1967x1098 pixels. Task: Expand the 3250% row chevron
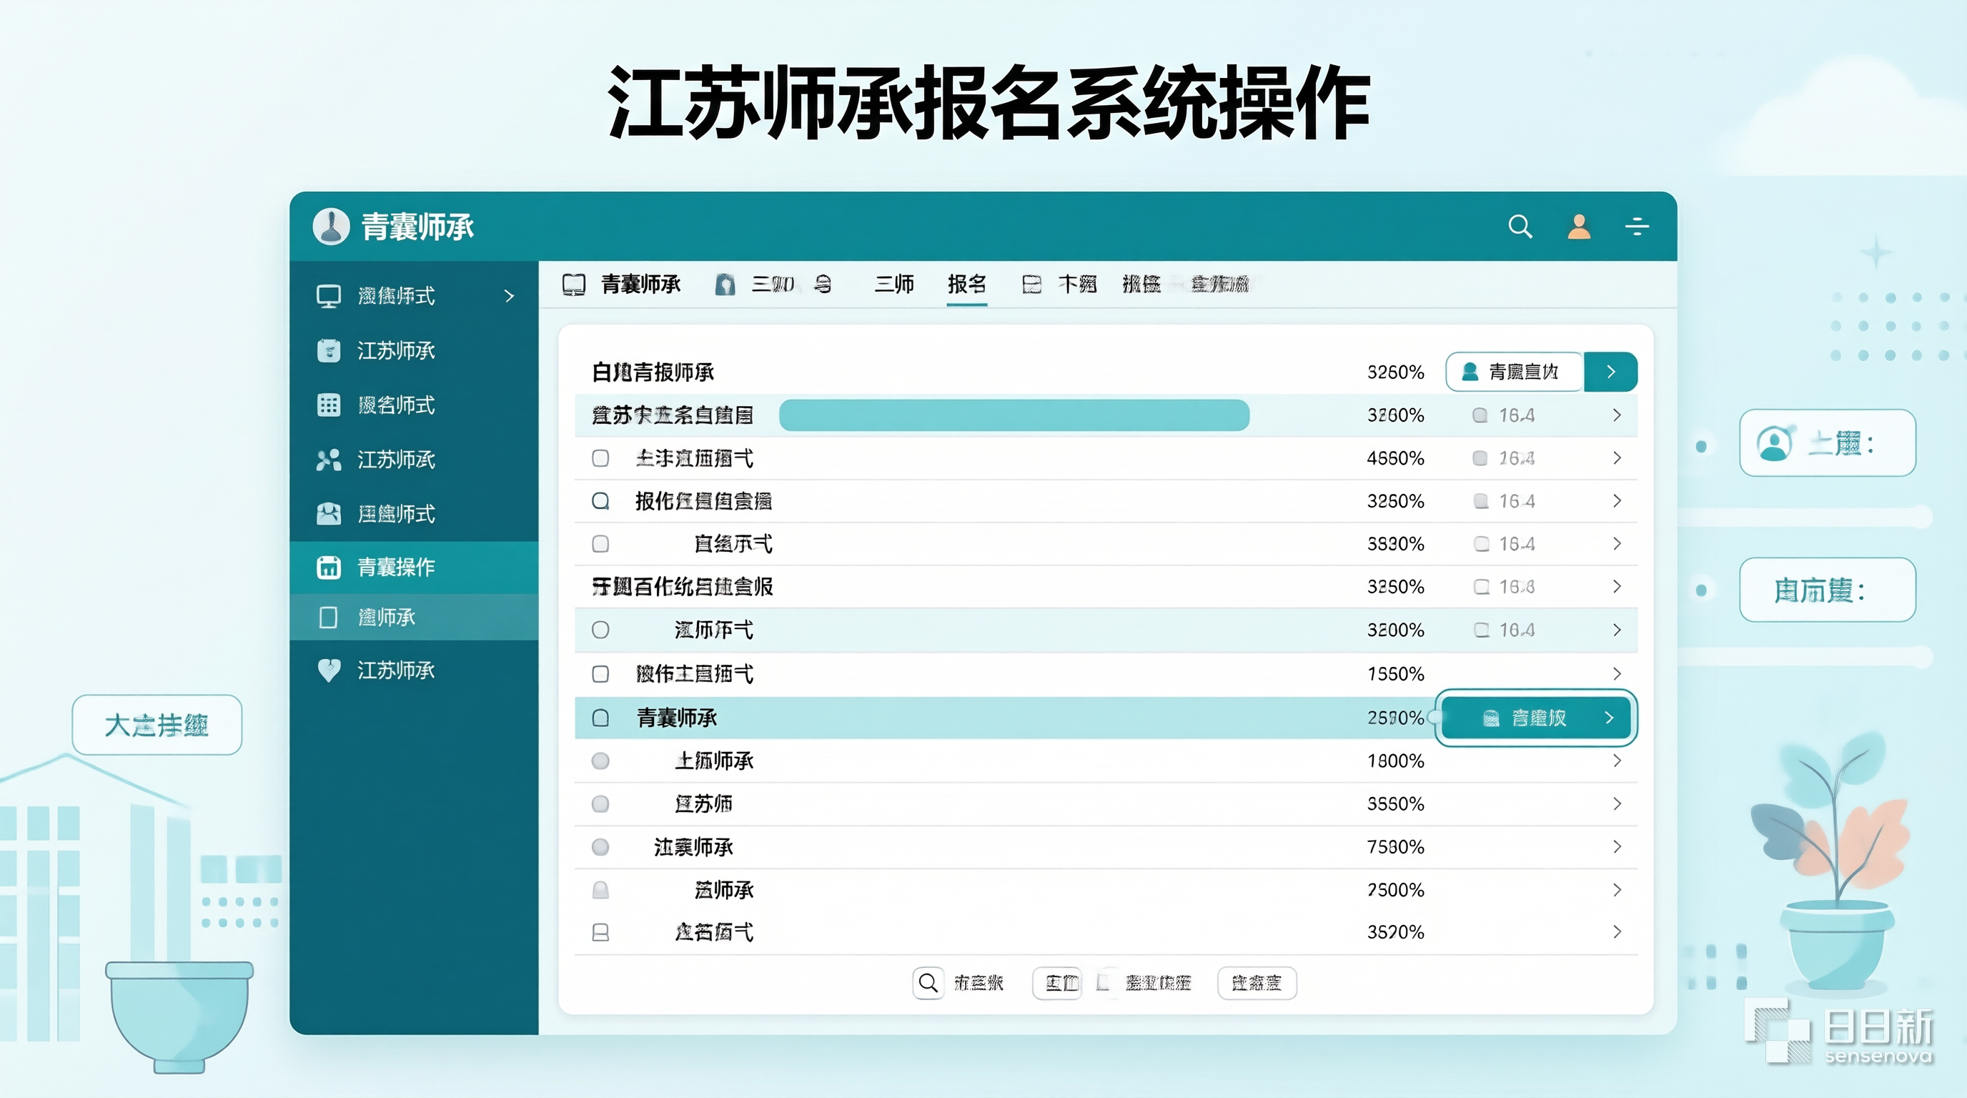click(1617, 587)
